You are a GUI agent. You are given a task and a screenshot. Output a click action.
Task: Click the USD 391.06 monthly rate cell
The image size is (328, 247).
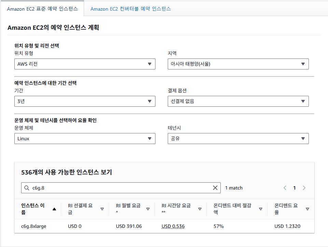click(129, 226)
